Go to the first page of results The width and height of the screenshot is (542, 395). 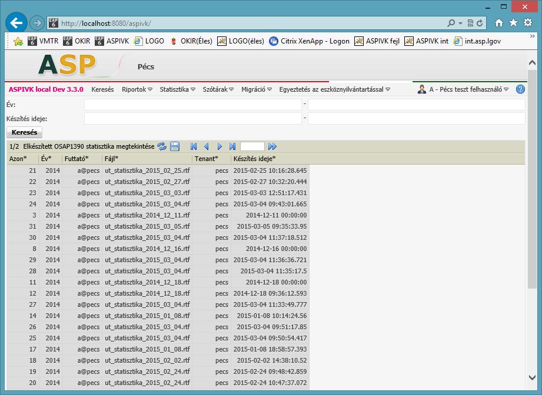194,146
